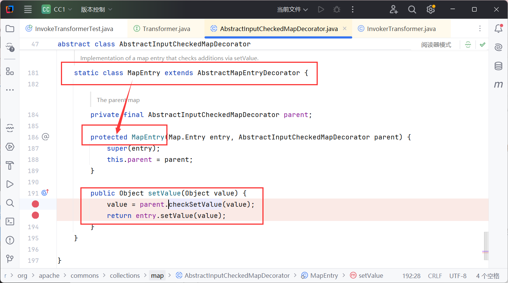Open the Maven tool window
The width and height of the screenshot is (508, 283).
click(498, 85)
